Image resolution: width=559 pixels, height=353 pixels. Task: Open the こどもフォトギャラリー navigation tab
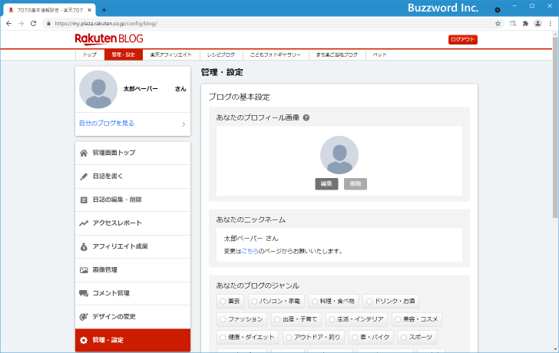point(276,54)
